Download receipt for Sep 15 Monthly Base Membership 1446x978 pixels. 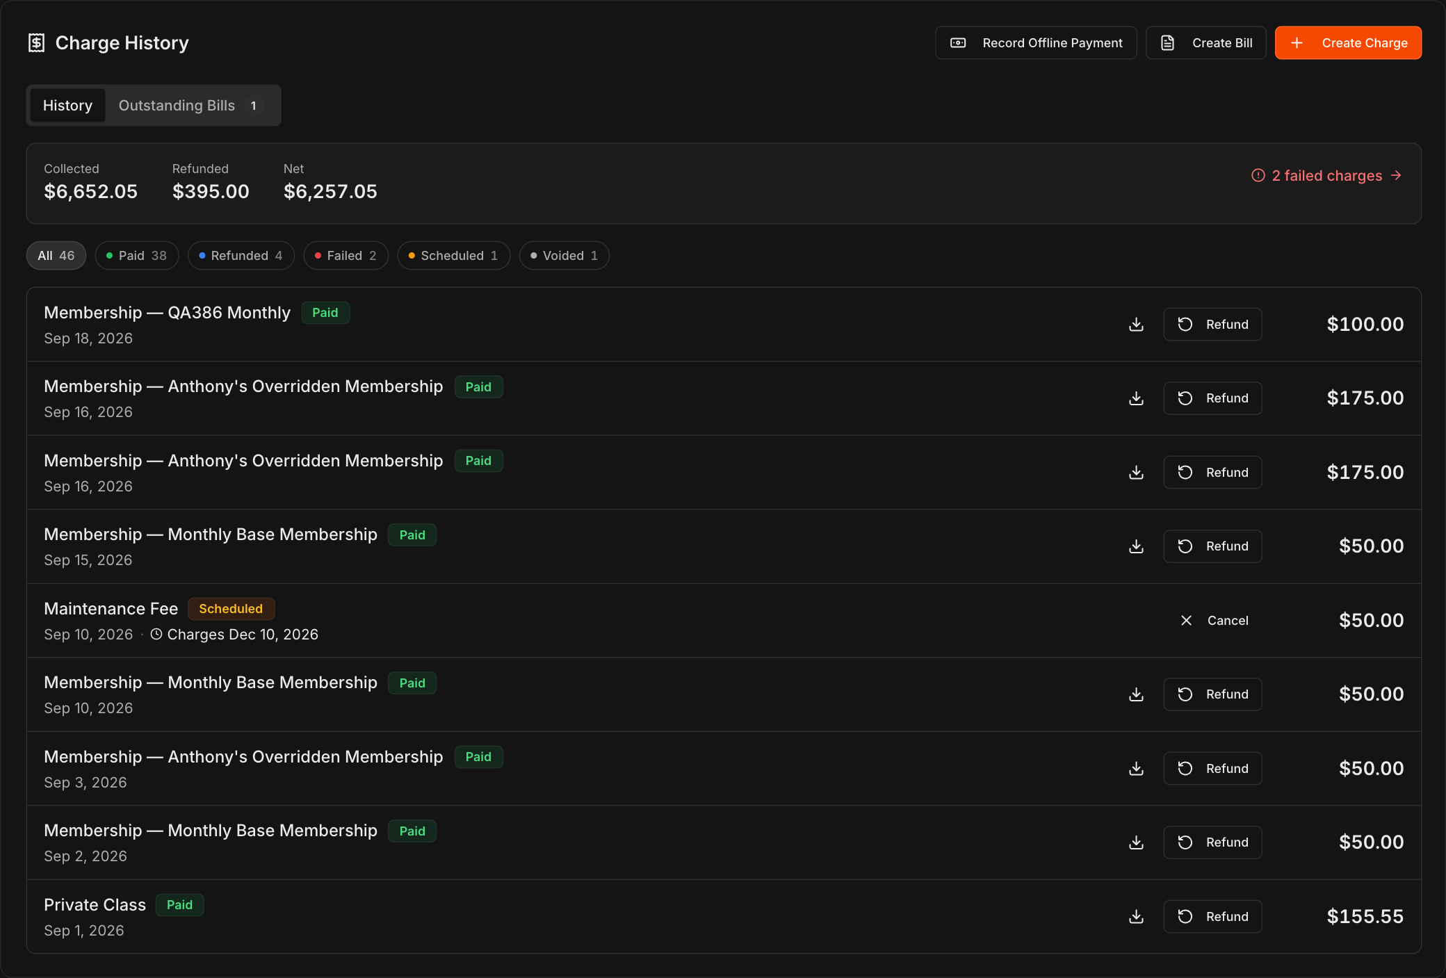tap(1136, 546)
